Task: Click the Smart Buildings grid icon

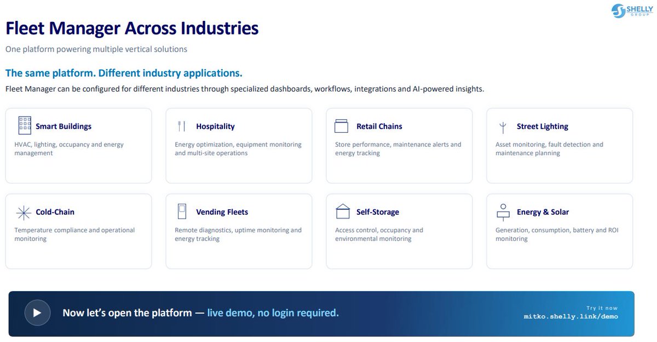Action: tap(25, 126)
